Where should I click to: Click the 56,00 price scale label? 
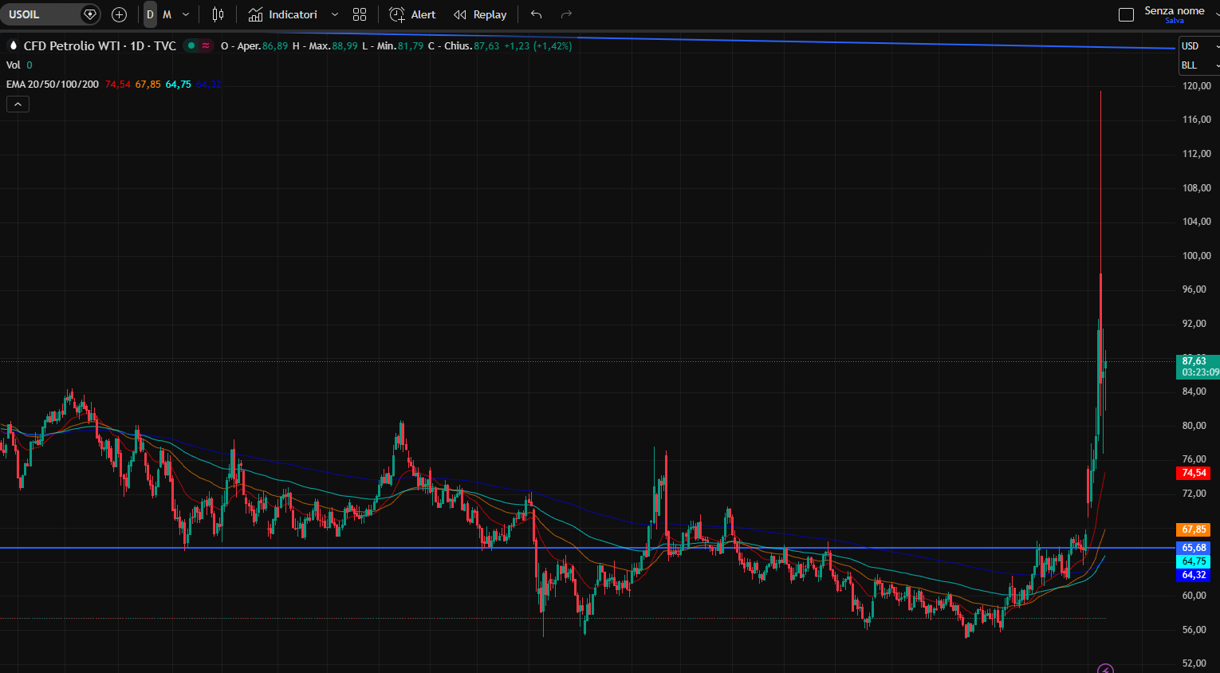pyautogui.click(x=1194, y=630)
